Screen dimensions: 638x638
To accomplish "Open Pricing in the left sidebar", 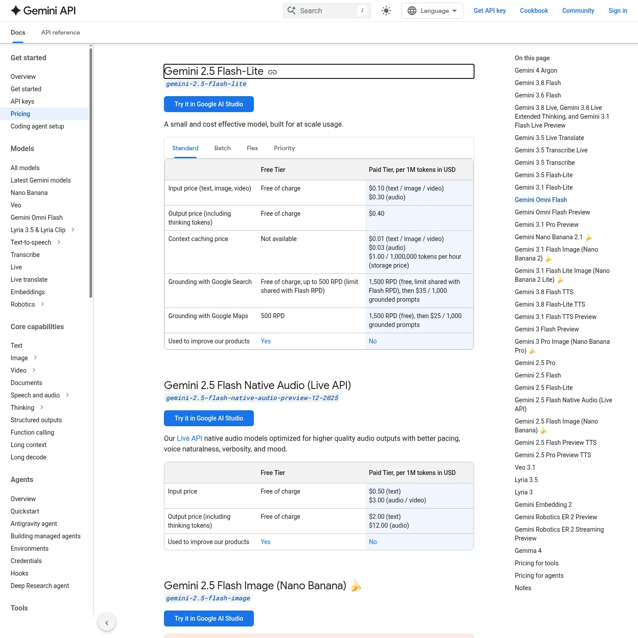I will 20,114.
